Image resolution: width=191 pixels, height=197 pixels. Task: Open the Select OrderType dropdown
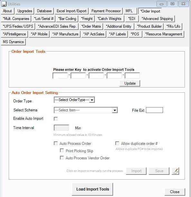click(74, 100)
